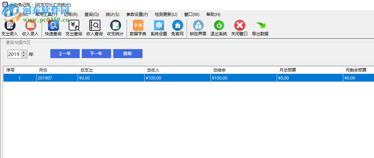This screenshot has width=374, height=158.
Task: Launch 快速查询 quick query
Action: click(x=53, y=28)
